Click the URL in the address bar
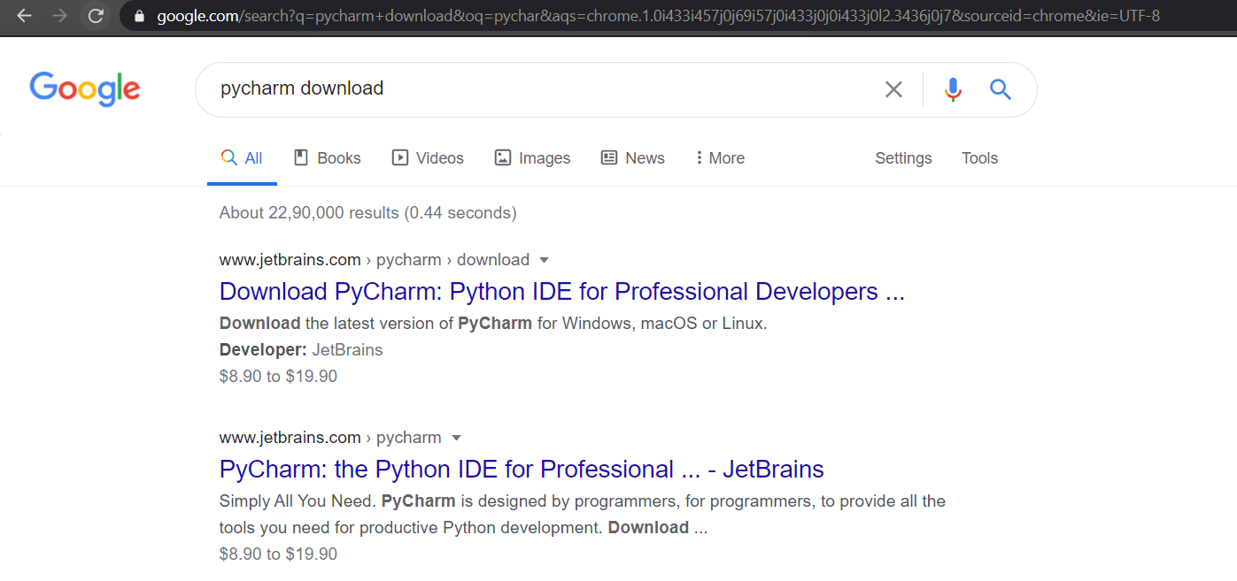 coord(658,16)
